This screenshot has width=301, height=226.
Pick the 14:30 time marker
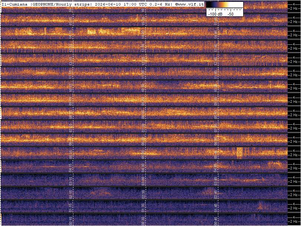143,35
